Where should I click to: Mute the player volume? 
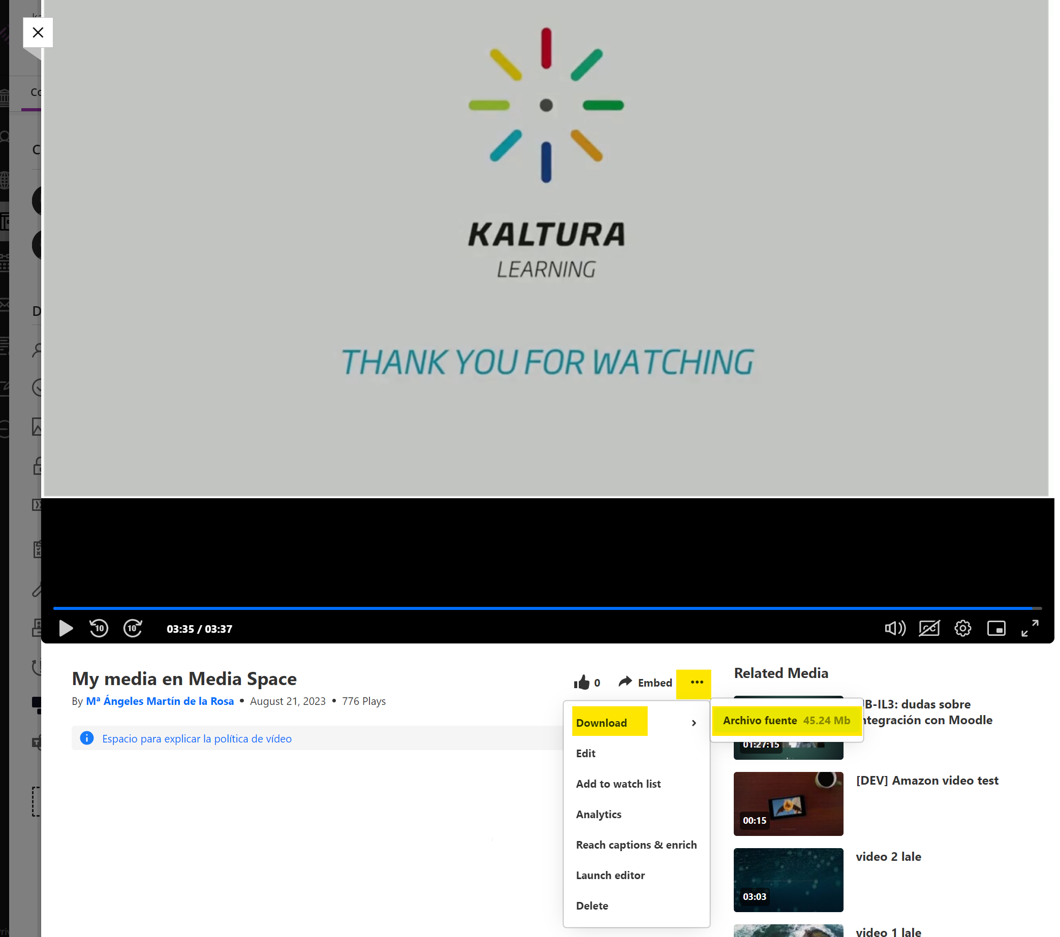click(x=894, y=628)
